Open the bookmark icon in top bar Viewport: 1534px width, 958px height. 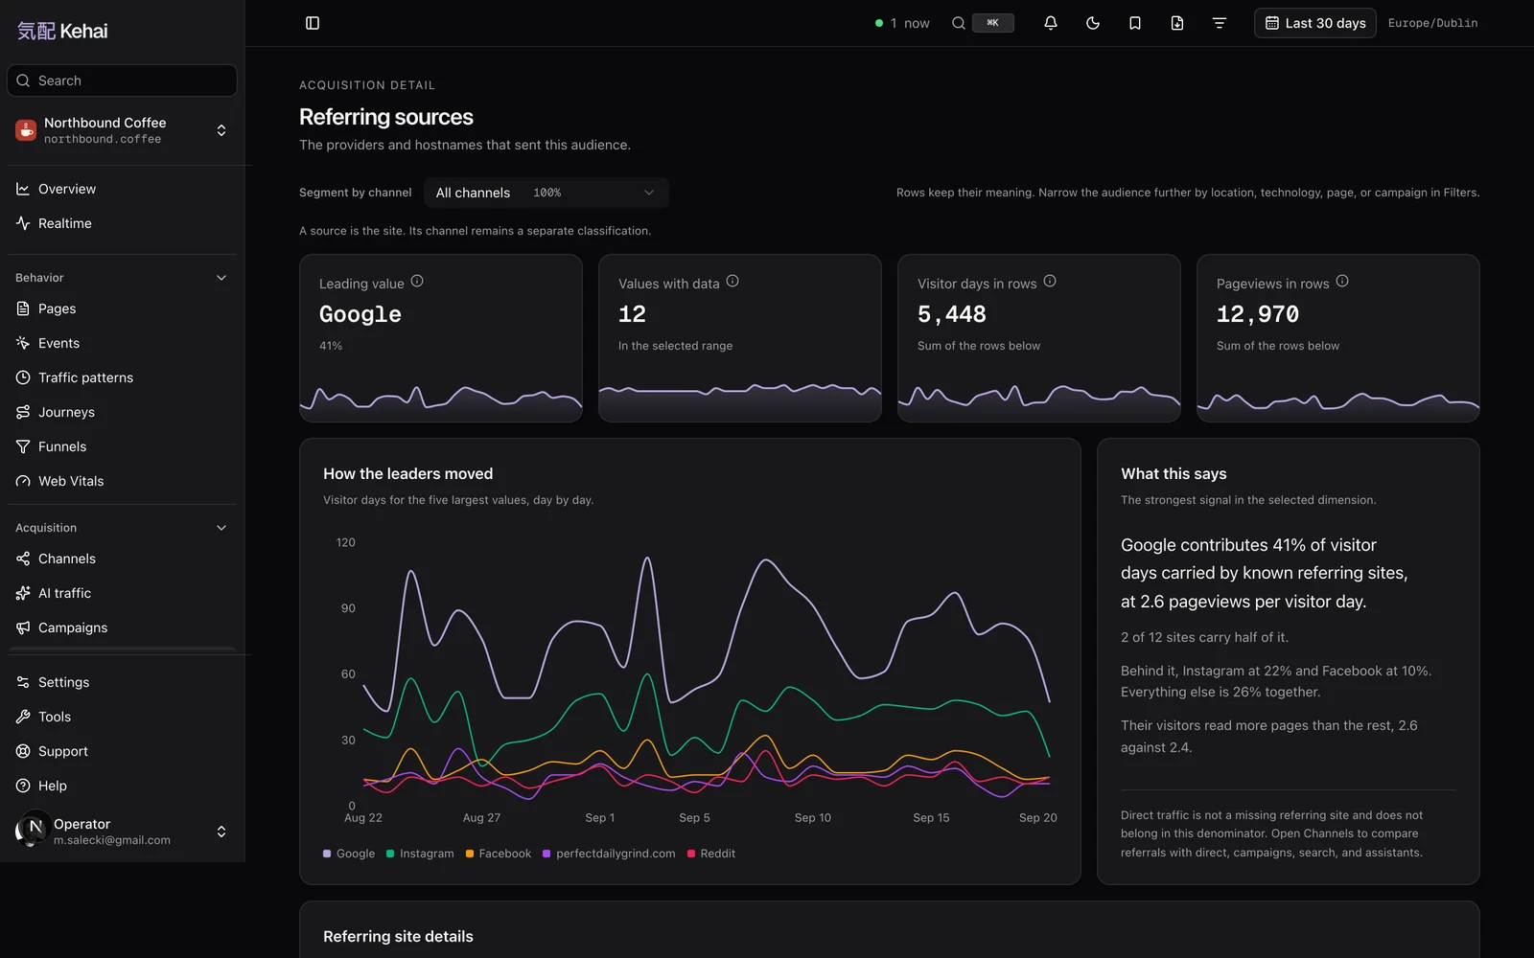click(1135, 23)
